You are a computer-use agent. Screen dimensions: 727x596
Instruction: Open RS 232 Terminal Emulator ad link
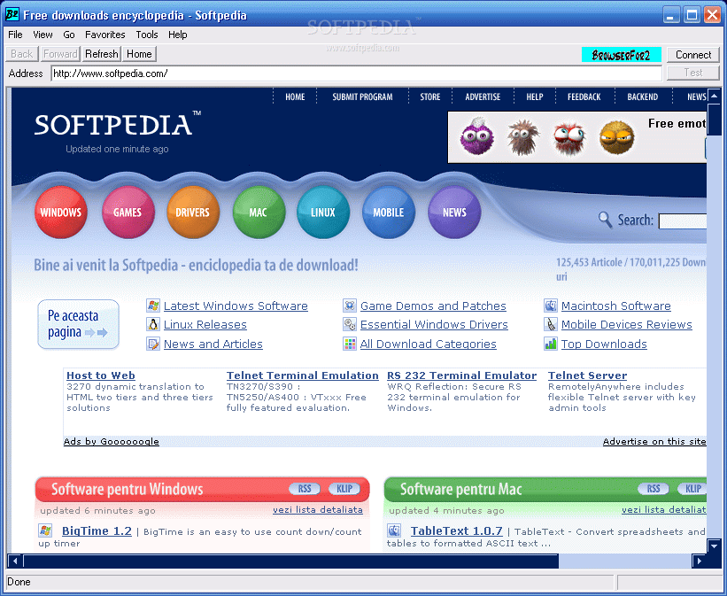point(462,375)
